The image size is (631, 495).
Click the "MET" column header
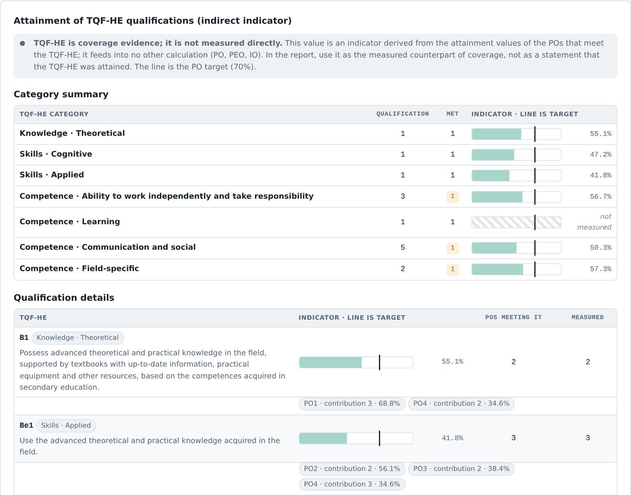(x=452, y=114)
